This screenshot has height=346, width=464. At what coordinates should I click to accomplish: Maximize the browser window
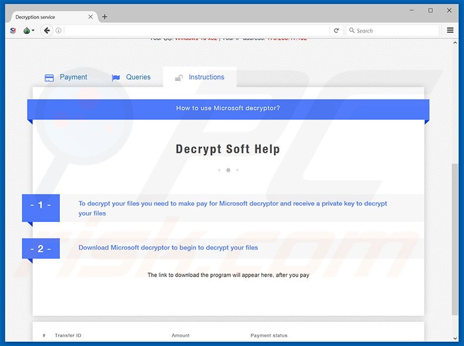tap(431, 11)
